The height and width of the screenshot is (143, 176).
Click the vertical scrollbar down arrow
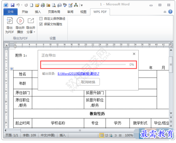171,113
